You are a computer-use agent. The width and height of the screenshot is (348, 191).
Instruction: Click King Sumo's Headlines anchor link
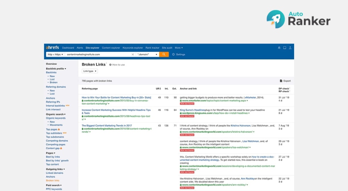click(192, 110)
